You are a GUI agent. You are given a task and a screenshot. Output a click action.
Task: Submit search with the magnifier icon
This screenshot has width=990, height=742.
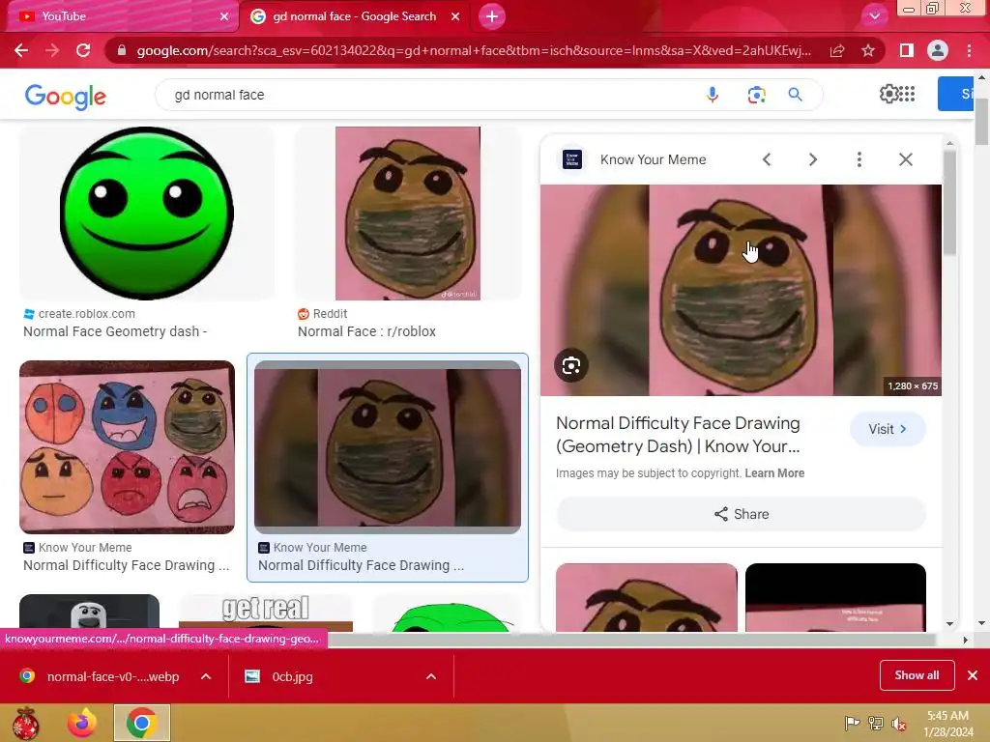(795, 95)
